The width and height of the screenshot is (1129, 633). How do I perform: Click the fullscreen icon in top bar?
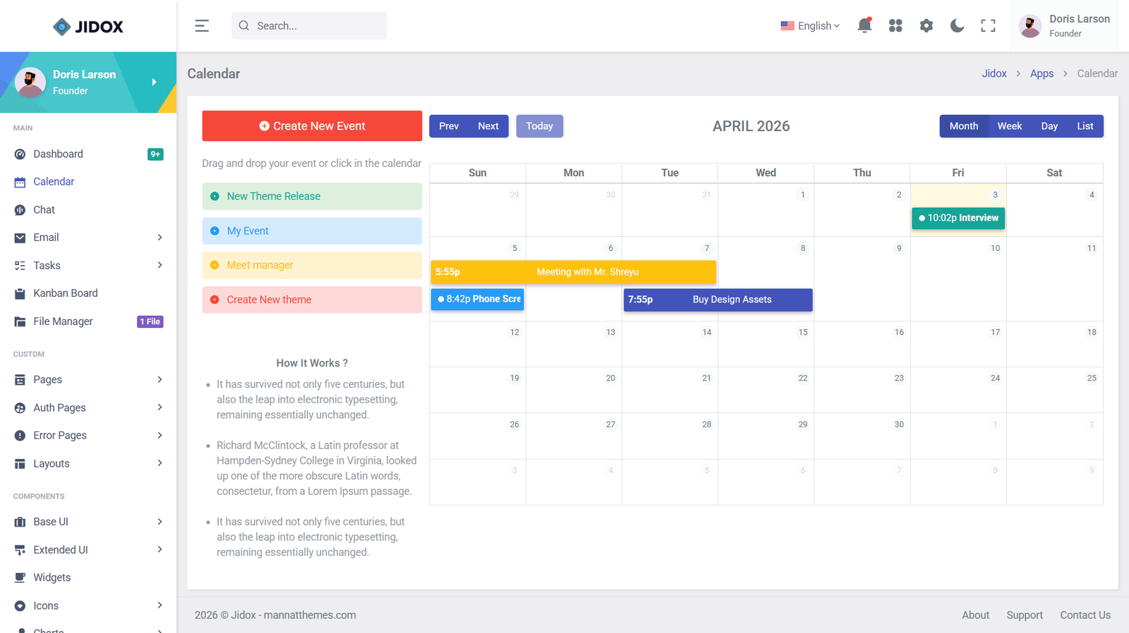click(x=988, y=26)
